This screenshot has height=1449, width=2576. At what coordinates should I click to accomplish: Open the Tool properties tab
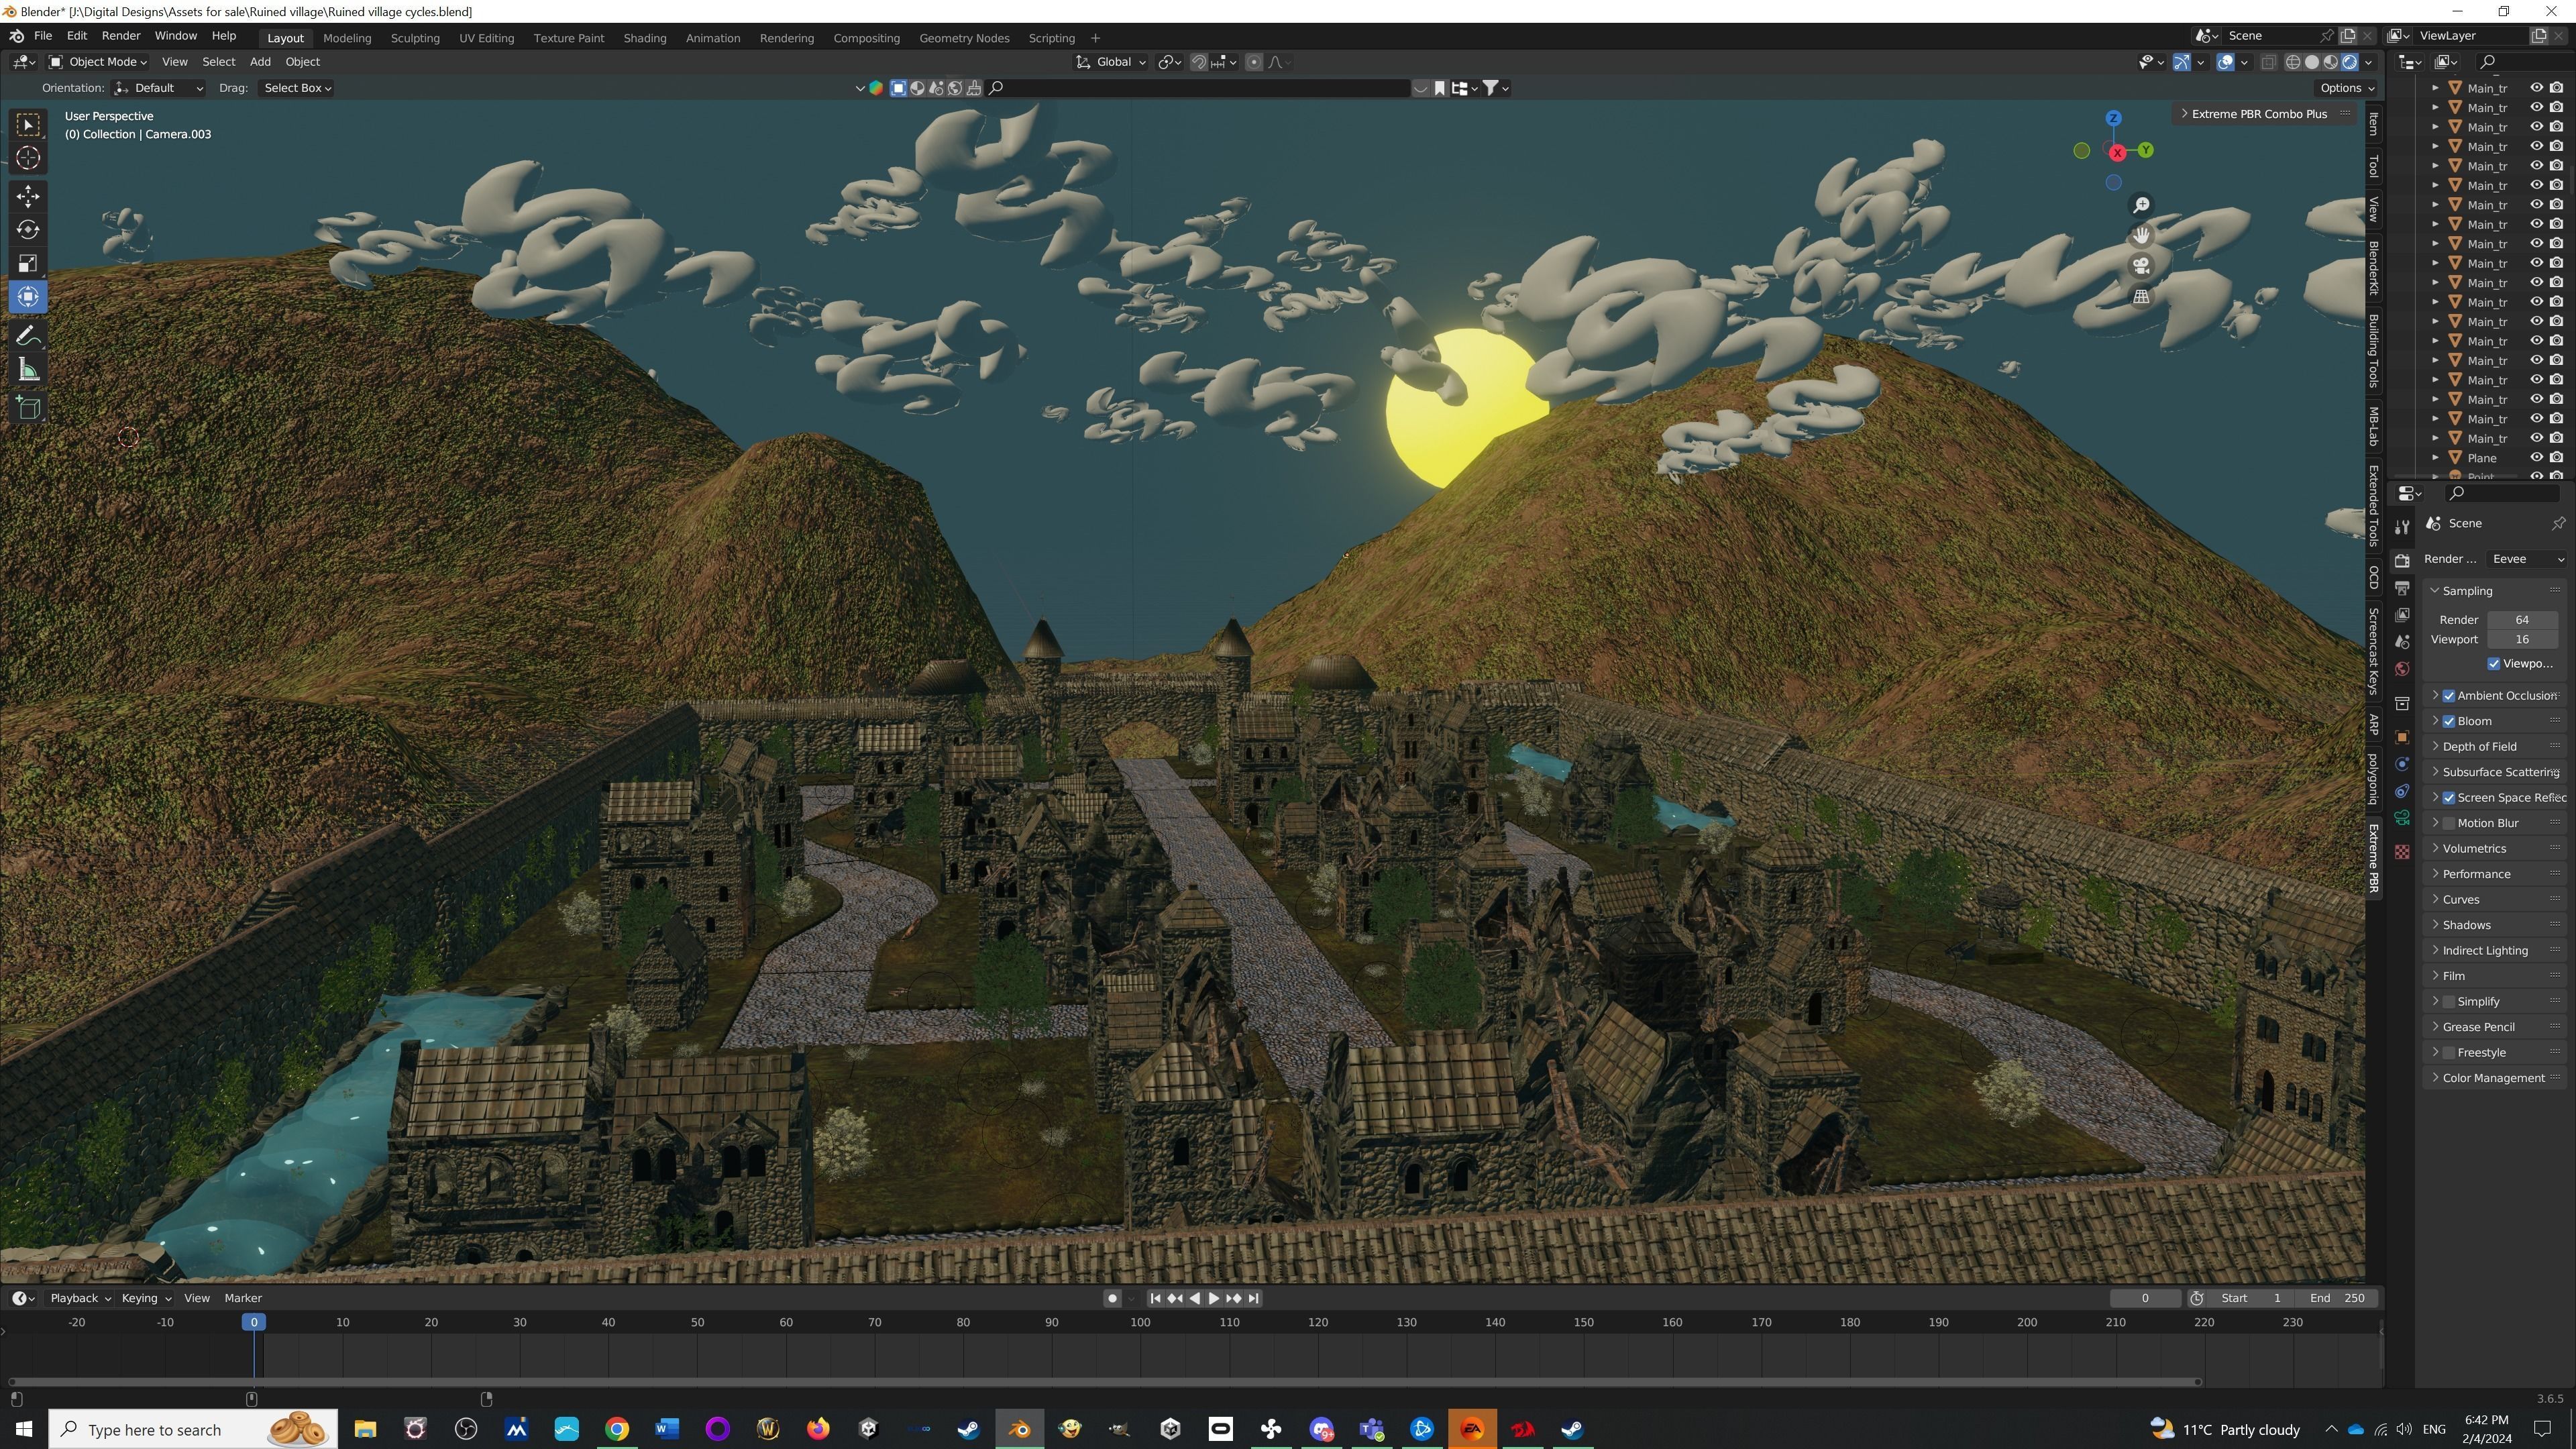click(2402, 527)
